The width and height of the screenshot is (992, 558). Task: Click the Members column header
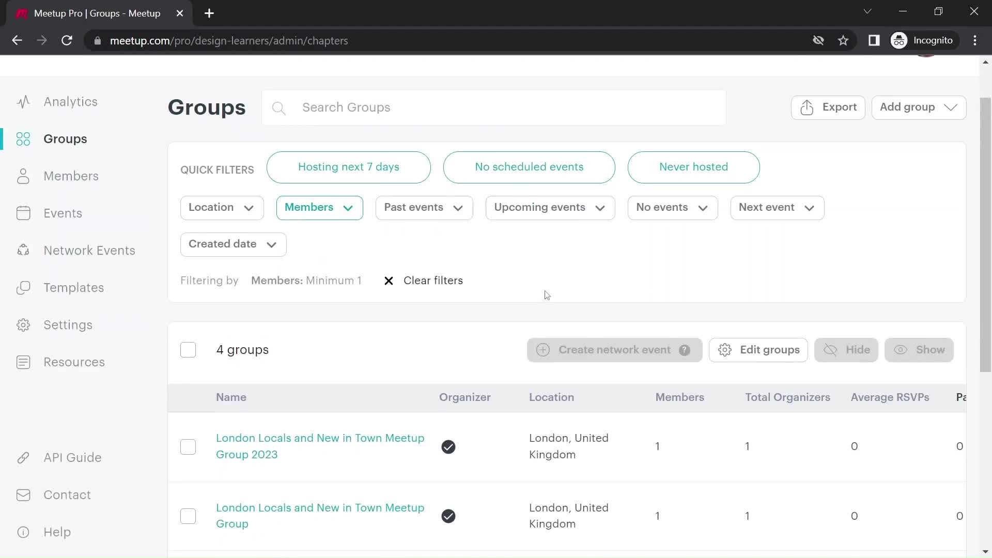coord(679,397)
